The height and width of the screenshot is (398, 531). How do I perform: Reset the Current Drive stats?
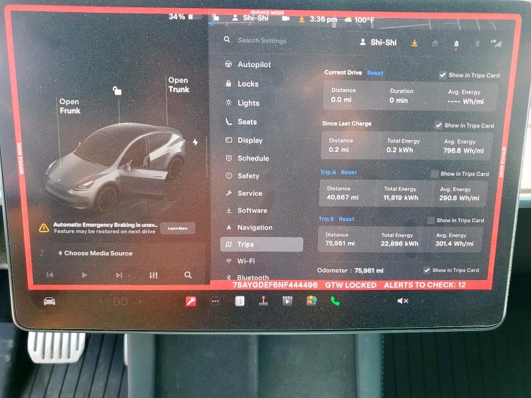click(375, 73)
